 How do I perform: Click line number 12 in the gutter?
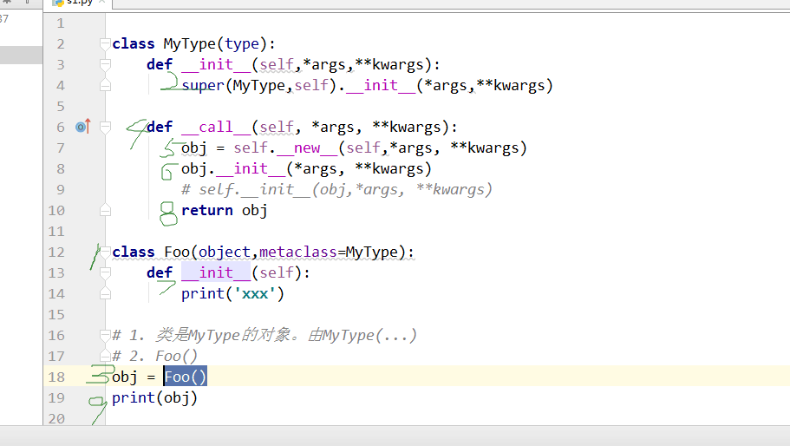click(56, 252)
